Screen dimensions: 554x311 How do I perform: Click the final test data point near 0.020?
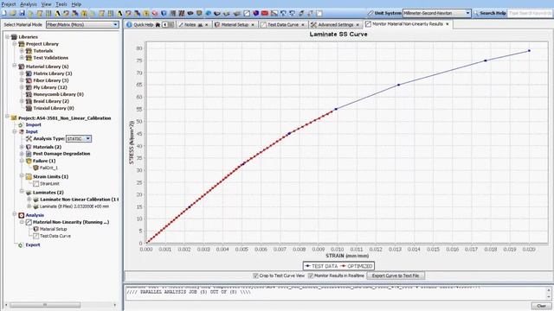529,51
